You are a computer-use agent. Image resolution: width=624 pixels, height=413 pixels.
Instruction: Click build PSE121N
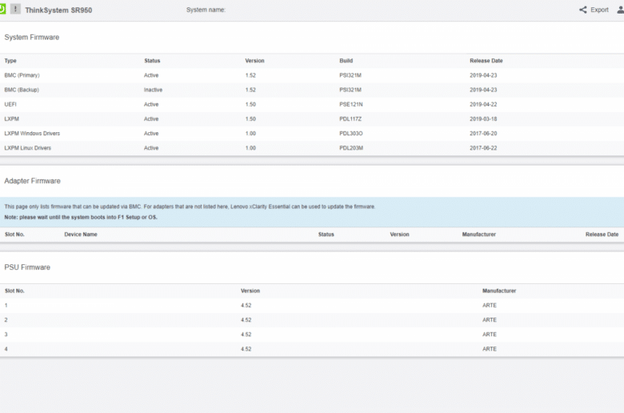click(351, 104)
